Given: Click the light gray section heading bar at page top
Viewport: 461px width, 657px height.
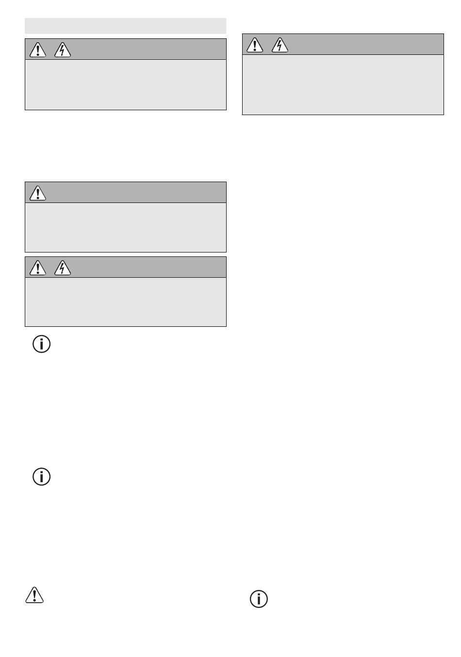Looking at the screenshot, I should [126, 26].
